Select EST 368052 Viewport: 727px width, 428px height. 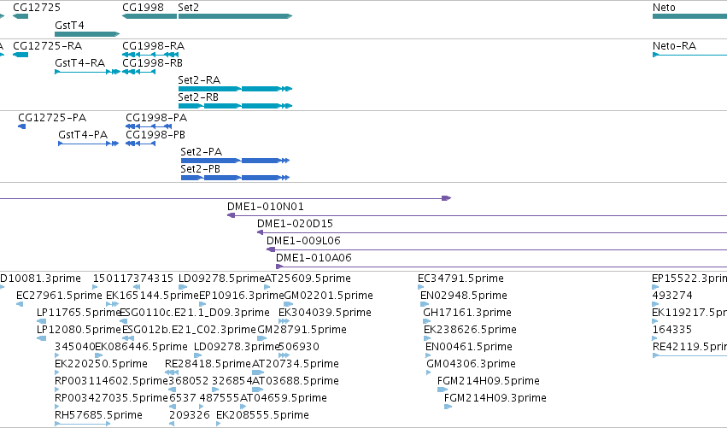click(x=189, y=382)
